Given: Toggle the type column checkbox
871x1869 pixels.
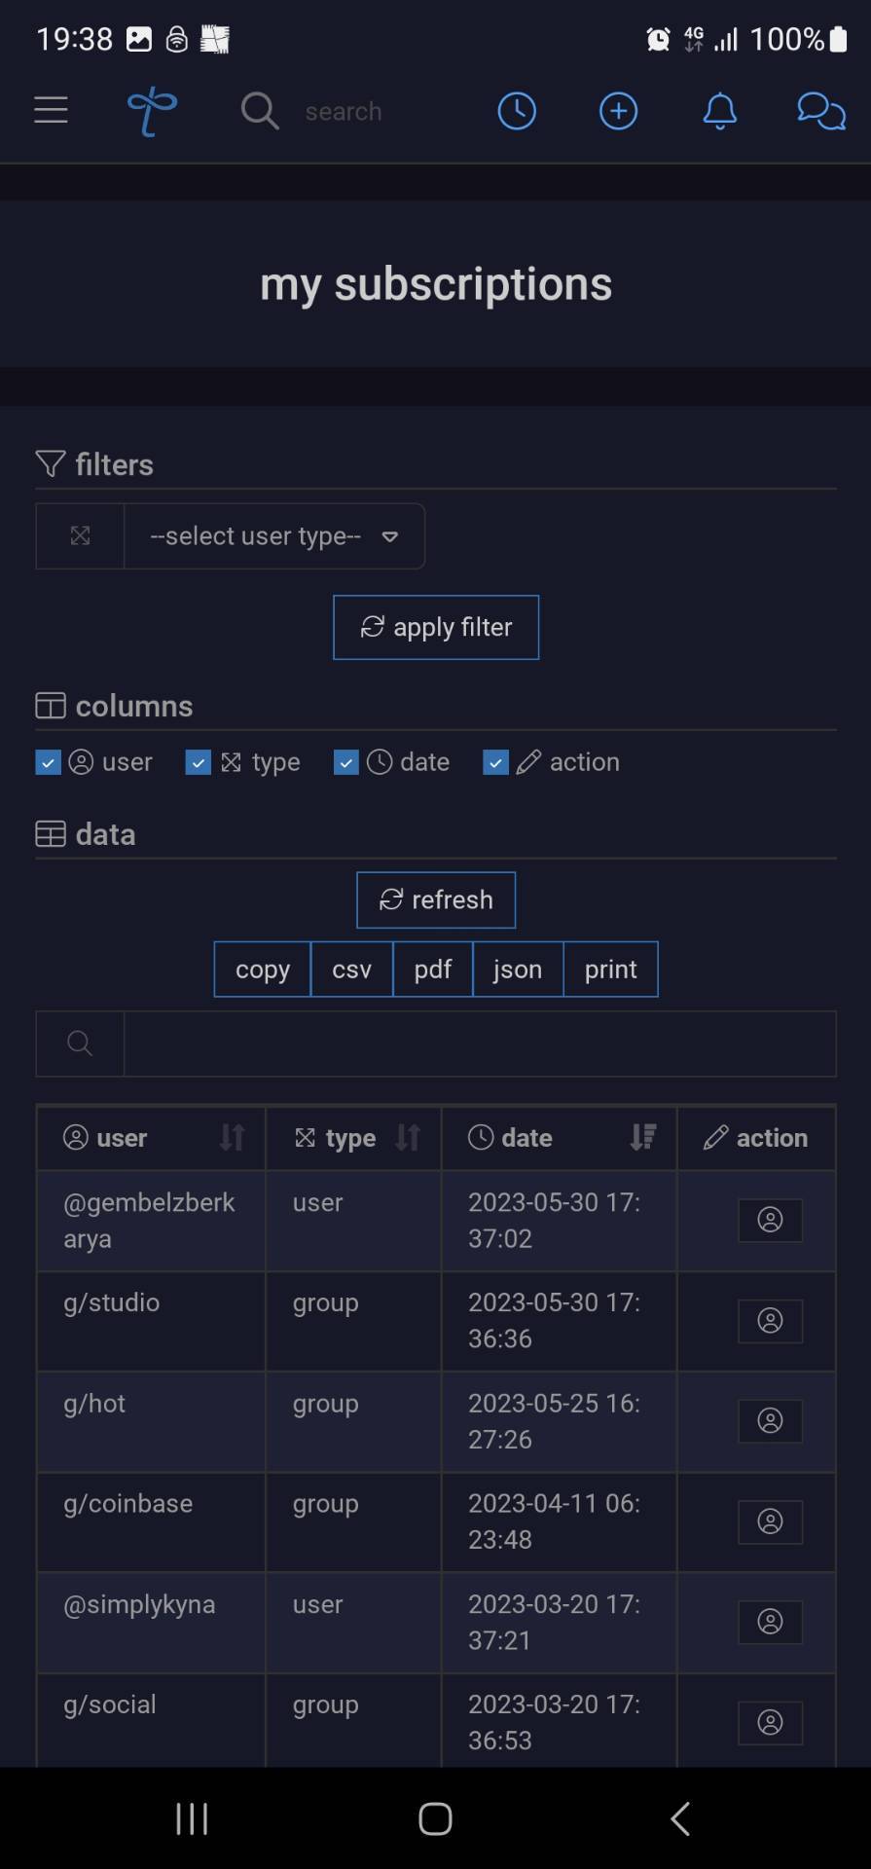Looking at the screenshot, I should click(x=198, y=762).
